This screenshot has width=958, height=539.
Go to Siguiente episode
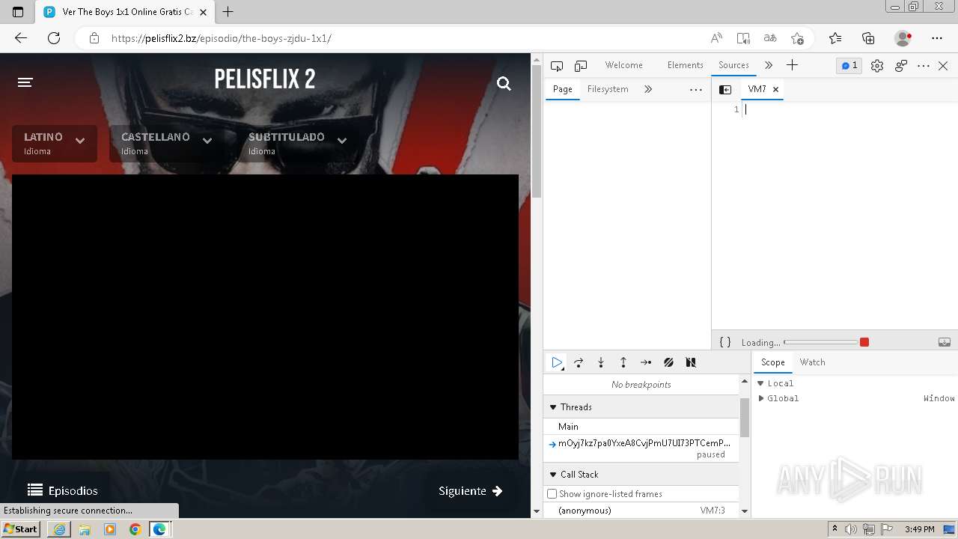(471, 491)
